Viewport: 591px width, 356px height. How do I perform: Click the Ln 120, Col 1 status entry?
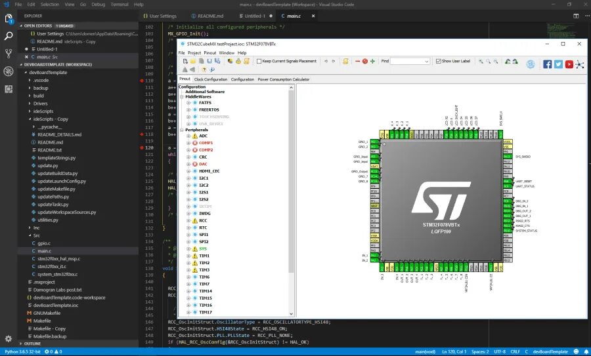pyautogui.click(x=454, y=351)
